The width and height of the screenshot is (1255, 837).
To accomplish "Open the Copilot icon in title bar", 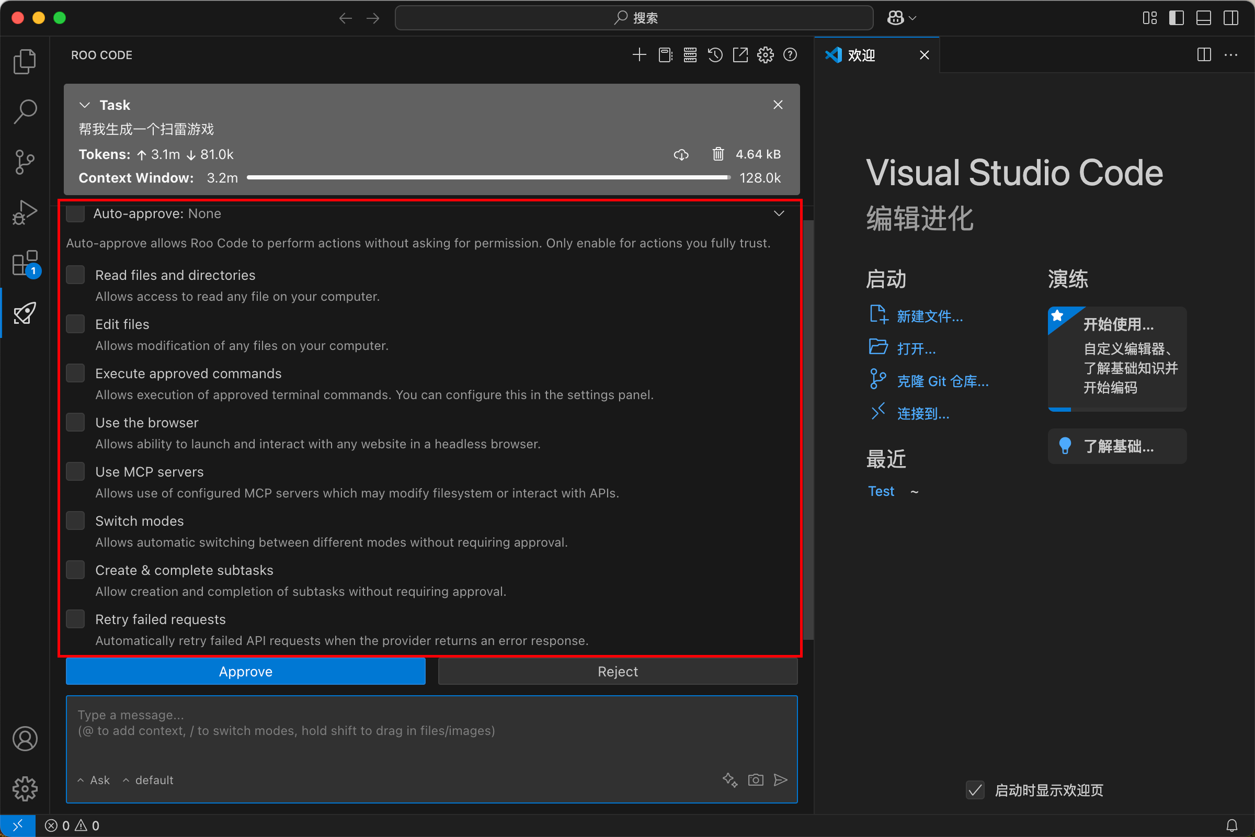I will click(x=895, y=18).
